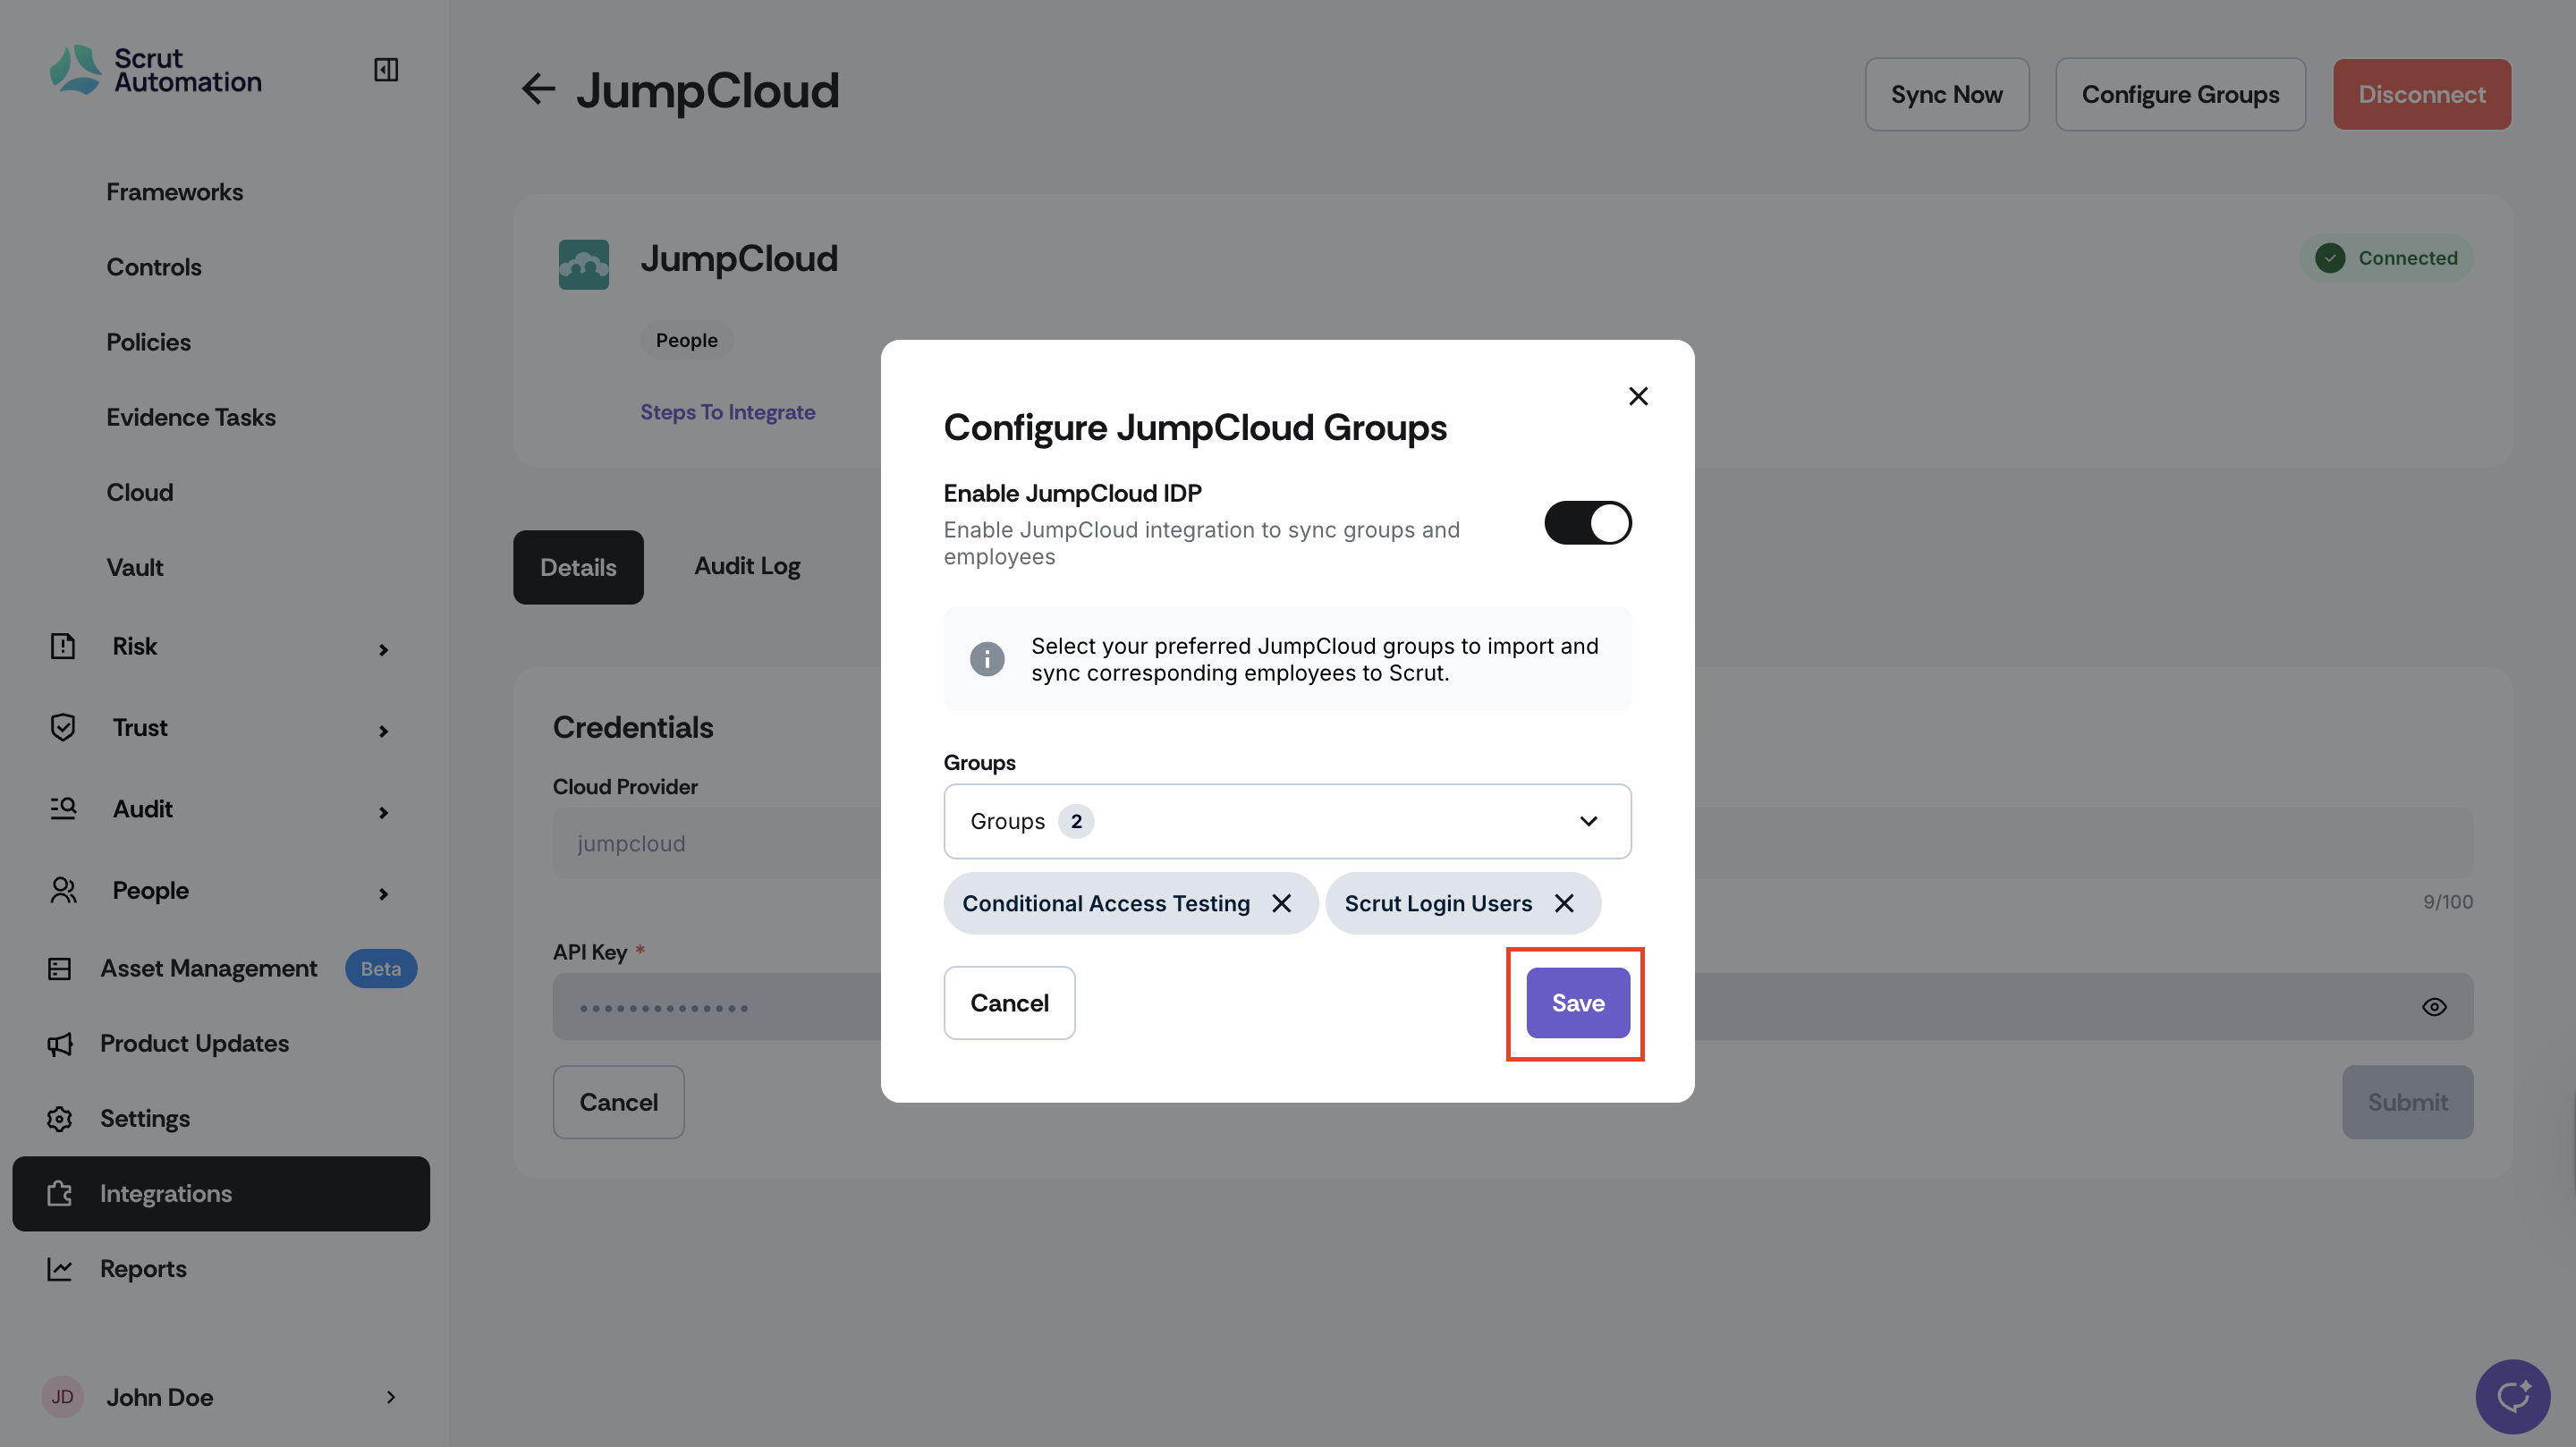Click the Audit sidebar icon
The width and height of the screenshot is (2576, 1447).
pyautogui.click(x=63, y=808)
